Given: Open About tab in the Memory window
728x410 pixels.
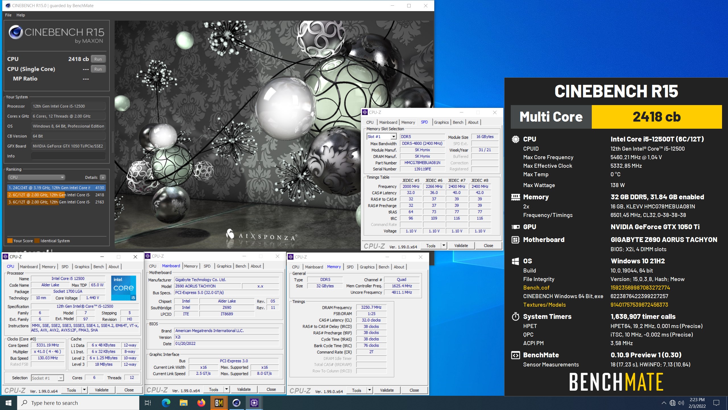Looking at the screenshot, I should point(399,267).
